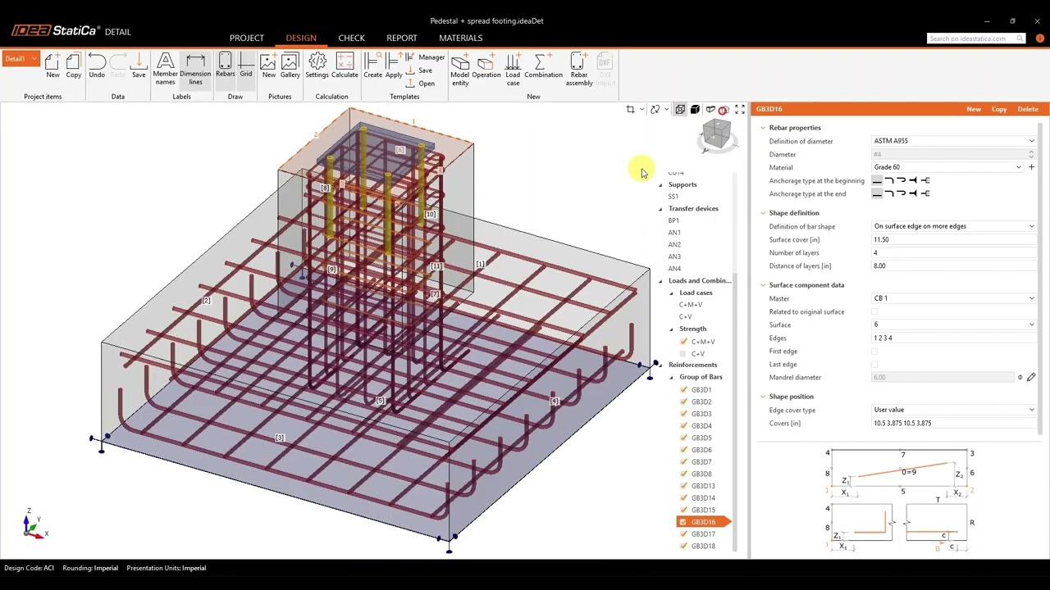Add new Model entity
This screenshot has height=590, width=1050.
coord(459,69)
